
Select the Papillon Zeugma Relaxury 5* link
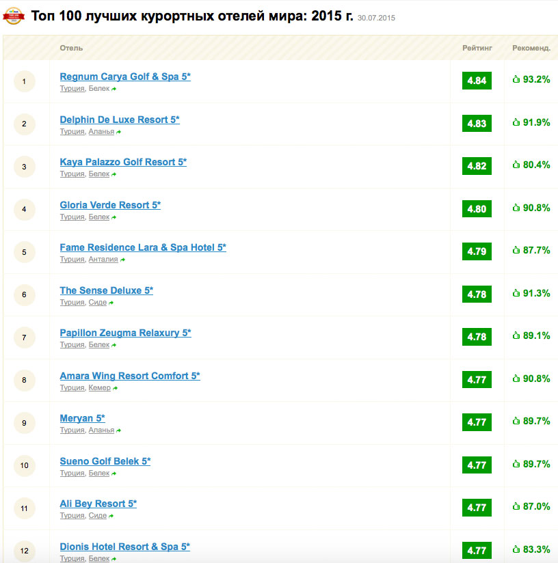pos(125,333)
